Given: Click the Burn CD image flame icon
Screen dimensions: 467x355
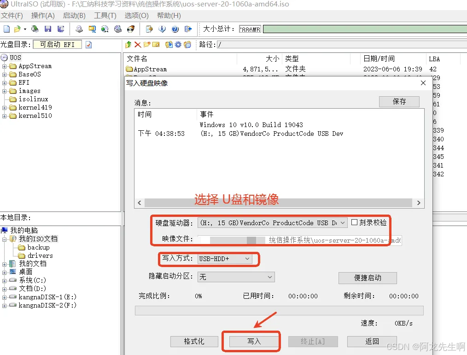Looking at the screenshot, I should 130,29.
